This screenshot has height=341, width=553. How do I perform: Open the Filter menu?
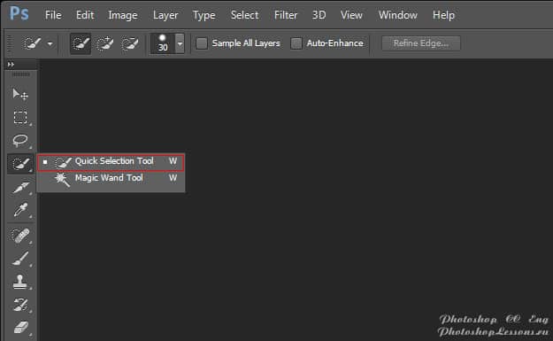coord(286,15)
